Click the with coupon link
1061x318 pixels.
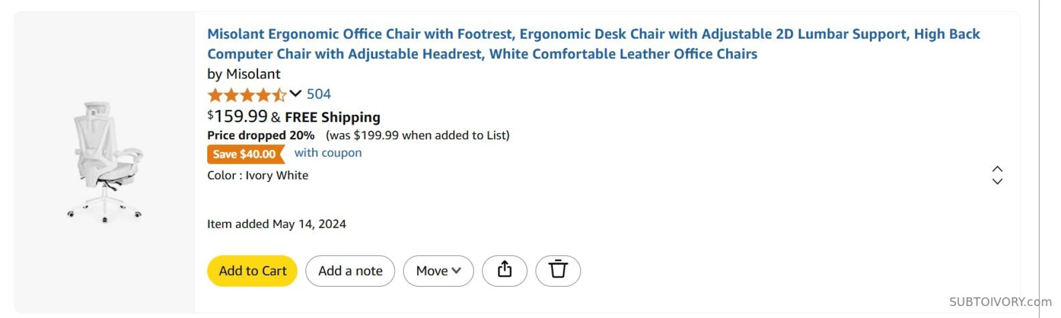click(327, 153)
